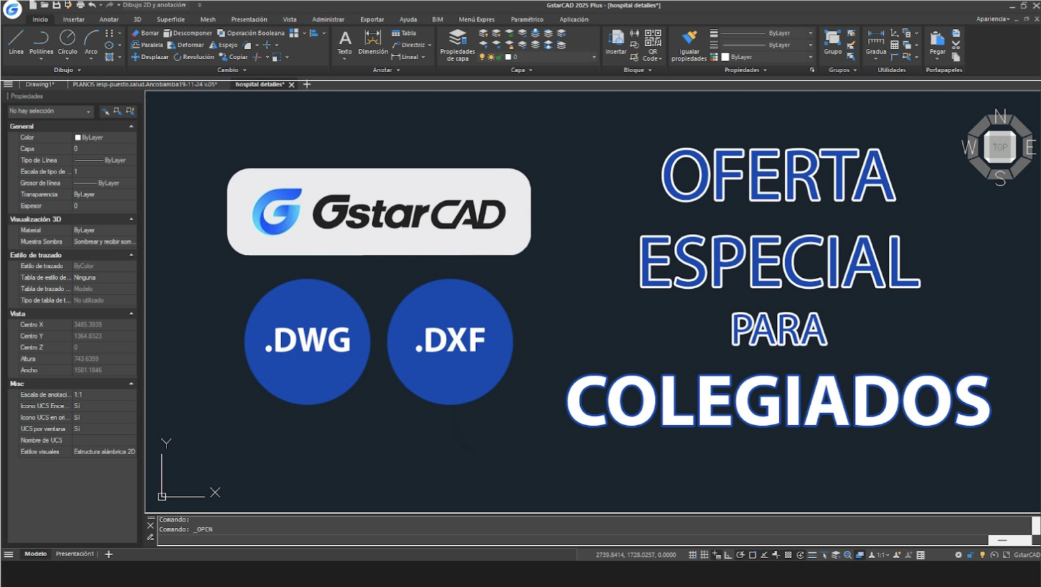Click the Save icon in quick access toolbar
This screenshot has height=587, width=1041.
(56, 5)
